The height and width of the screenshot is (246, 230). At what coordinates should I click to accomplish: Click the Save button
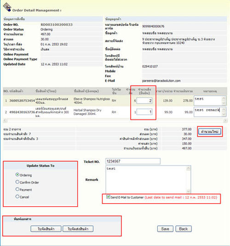(165, 229)
